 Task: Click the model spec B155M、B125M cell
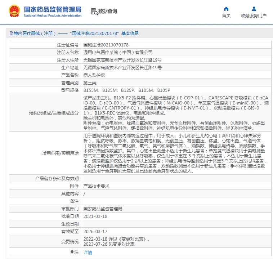coord(126,90)
